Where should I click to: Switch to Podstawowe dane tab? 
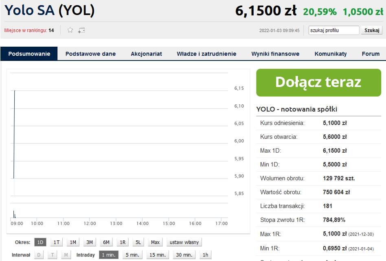[90, 54]
